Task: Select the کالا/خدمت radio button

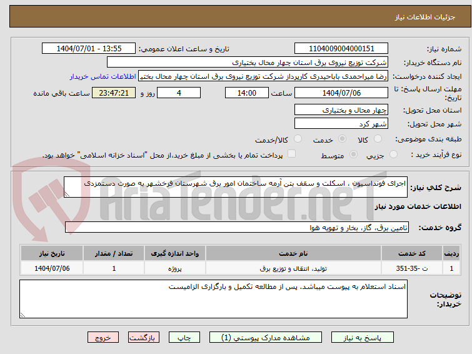Action: [x=298, y=139]
